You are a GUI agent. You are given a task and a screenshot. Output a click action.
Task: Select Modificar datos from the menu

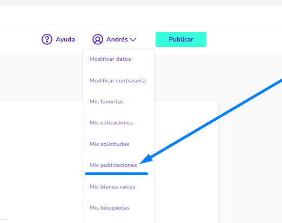tap(110, 59)
